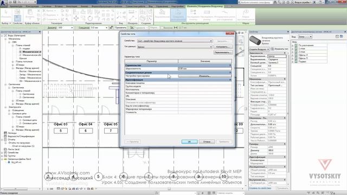Click Изменить тип in Properties panel

click(280, 49)
